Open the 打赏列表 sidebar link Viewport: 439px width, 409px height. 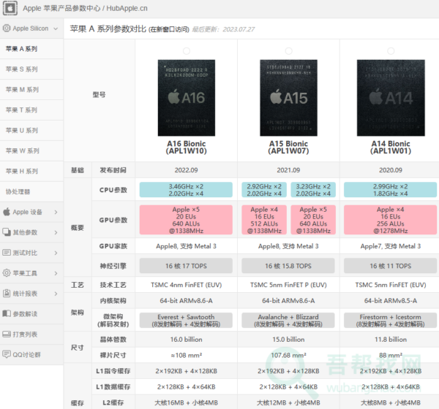[x=24, y=335]
